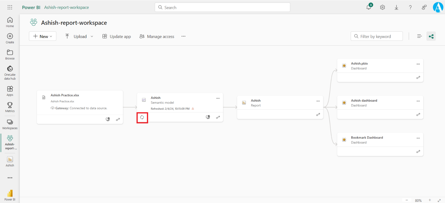This screenshot has height=203, width=445.
Task: Open the app launcher grid icon
Action: click(x=10, y=7)
